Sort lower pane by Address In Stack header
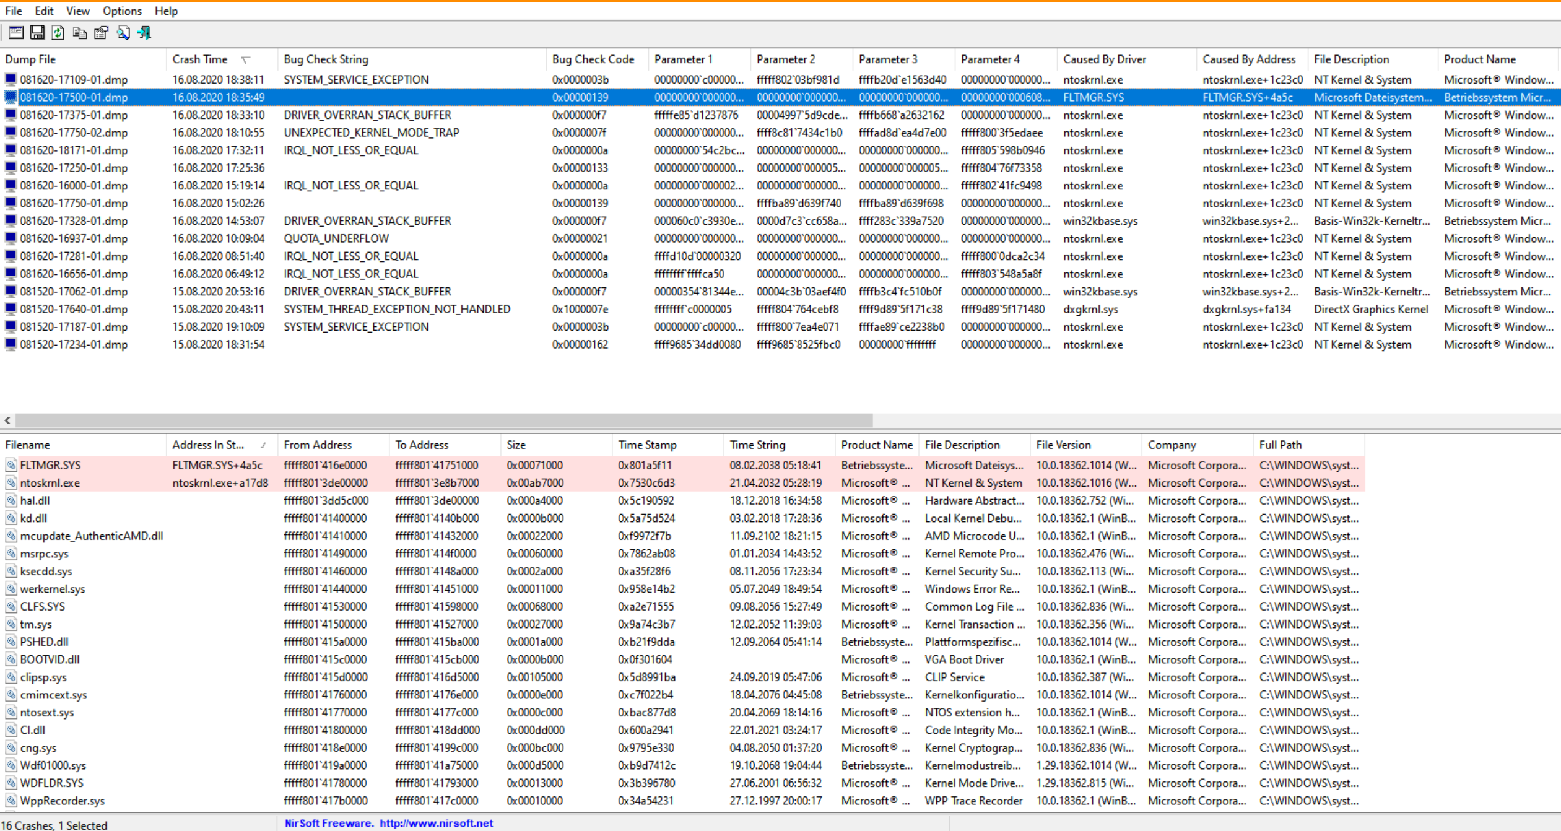This screenshot has height=831, width=1561. [x=208, y=445]
